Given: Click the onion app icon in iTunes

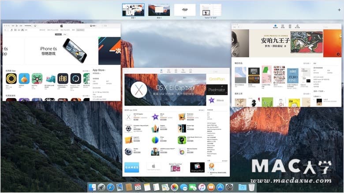Looking at the screenshot, I should click(x=24, y=79).
